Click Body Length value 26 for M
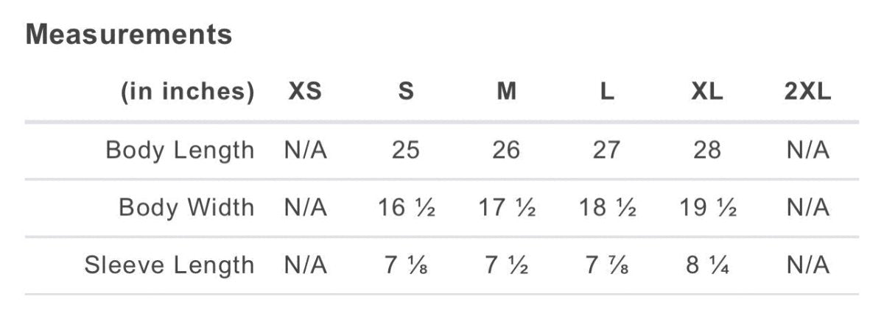This screenshot has height=313, width=884. tap(506, 150)
